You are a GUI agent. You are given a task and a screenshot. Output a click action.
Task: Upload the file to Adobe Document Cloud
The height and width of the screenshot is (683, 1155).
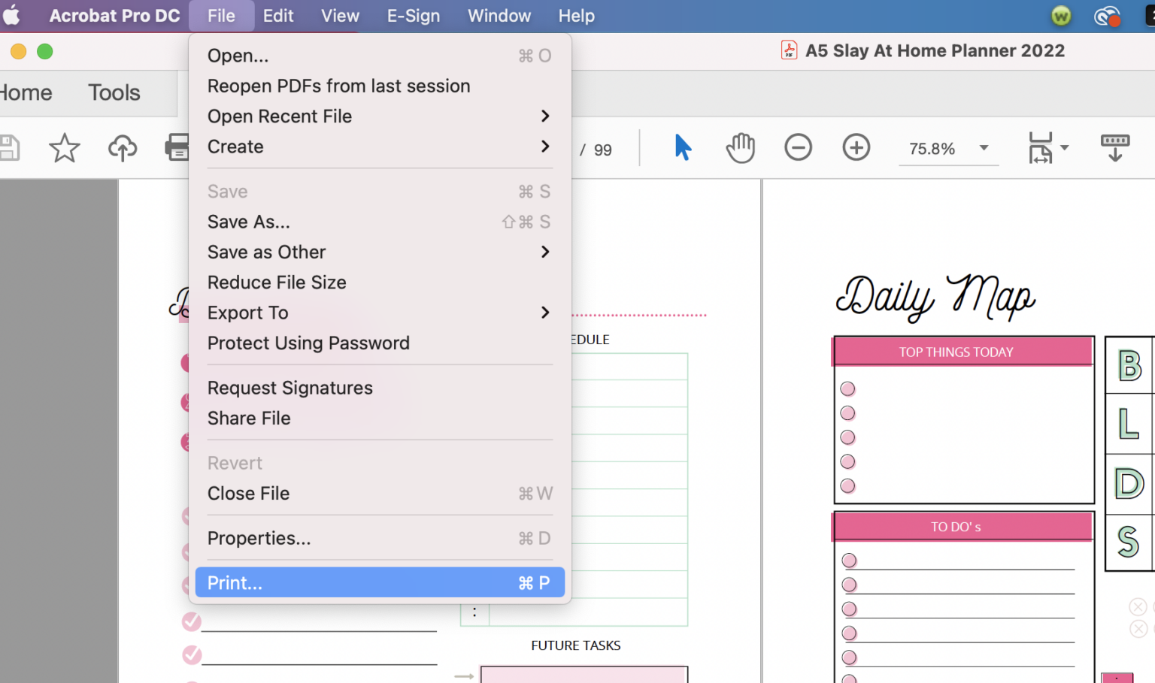pos(123,148)
